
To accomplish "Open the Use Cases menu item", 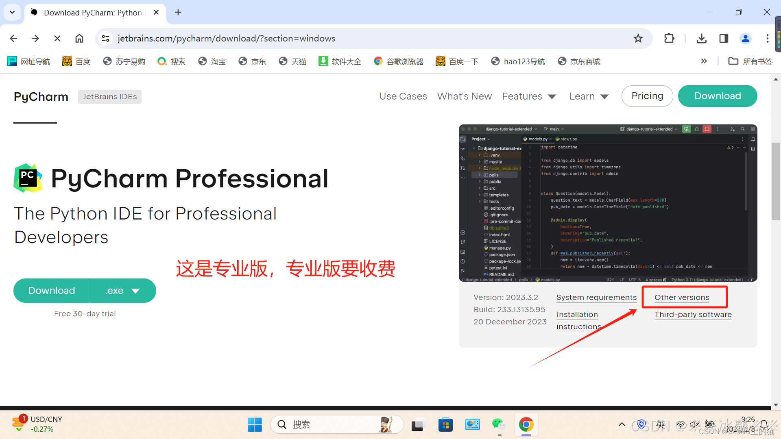I will [x=403, y=96].
